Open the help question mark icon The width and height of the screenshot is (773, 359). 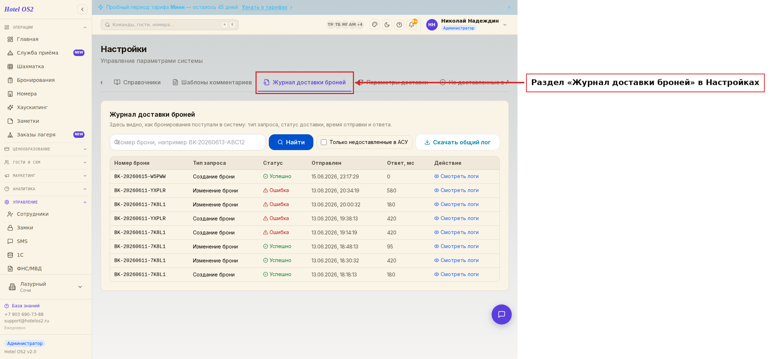399,25
